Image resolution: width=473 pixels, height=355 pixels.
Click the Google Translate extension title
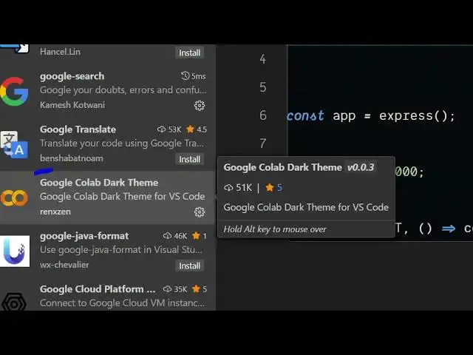tap(78, 129)
